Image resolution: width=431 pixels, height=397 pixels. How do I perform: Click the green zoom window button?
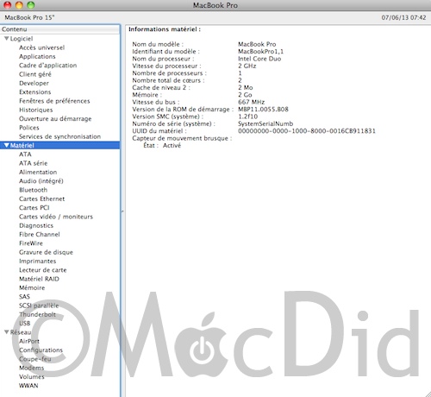(31, 5)
